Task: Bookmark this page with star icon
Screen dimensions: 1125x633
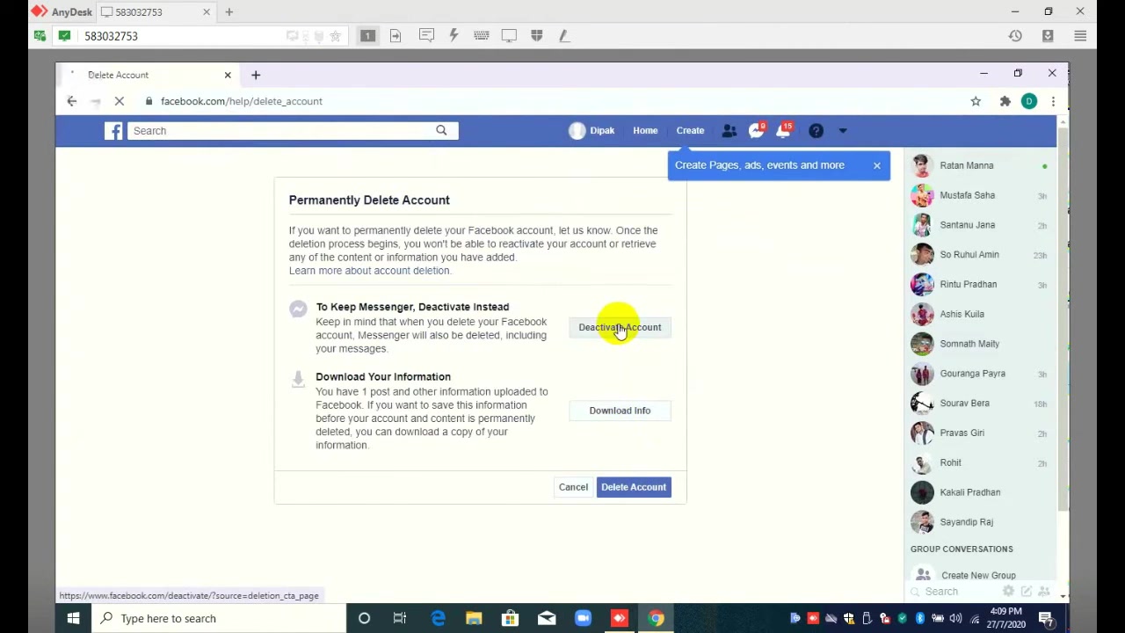Action: pos(976,101)
